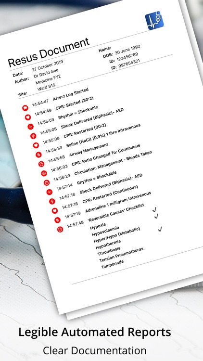Select the 'Tension Pneumothorax' checklist item
The height and width of the screenshot is (361, 203).
tap(121, 255)
